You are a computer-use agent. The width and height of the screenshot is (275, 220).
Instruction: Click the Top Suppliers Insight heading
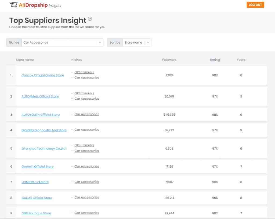tap(48, 20)
